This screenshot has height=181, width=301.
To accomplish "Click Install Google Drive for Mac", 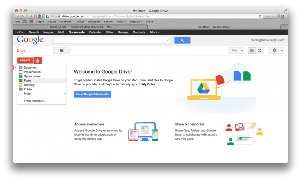I will (92, 94).
